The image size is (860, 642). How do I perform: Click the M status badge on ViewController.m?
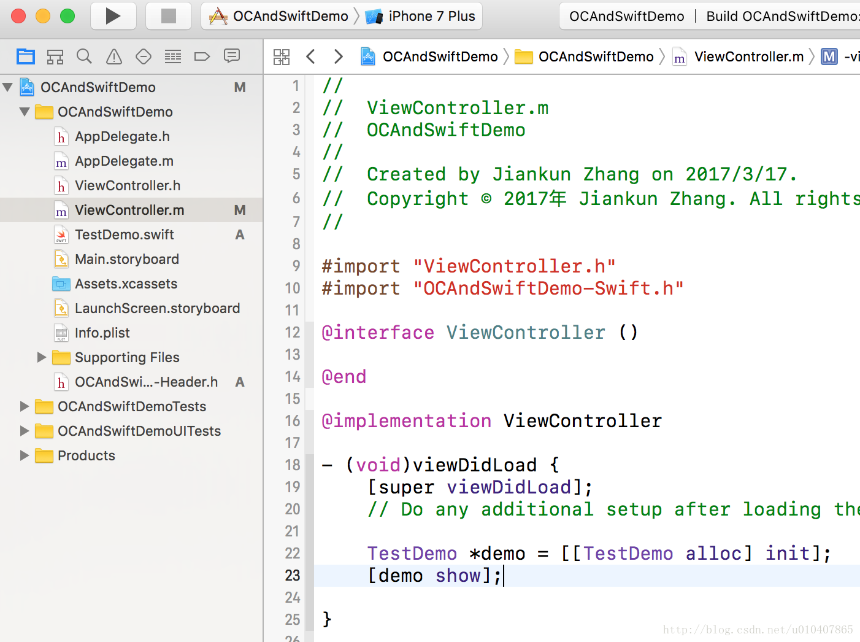[240, 210]
